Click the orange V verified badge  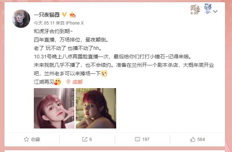click(x=64, y=15)
